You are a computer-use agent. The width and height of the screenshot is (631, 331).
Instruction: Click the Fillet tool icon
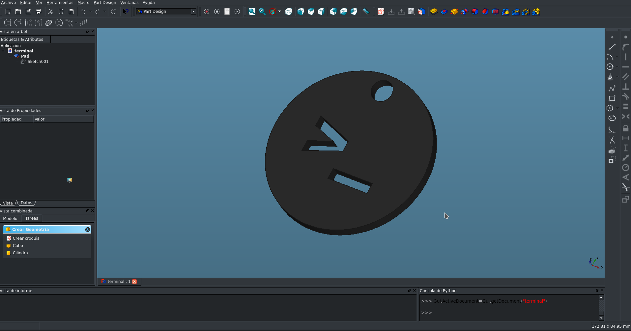(475, 12)
